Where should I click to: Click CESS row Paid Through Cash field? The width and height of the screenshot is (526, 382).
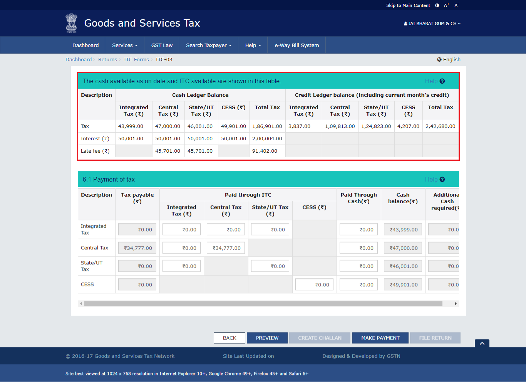point(358,285)
